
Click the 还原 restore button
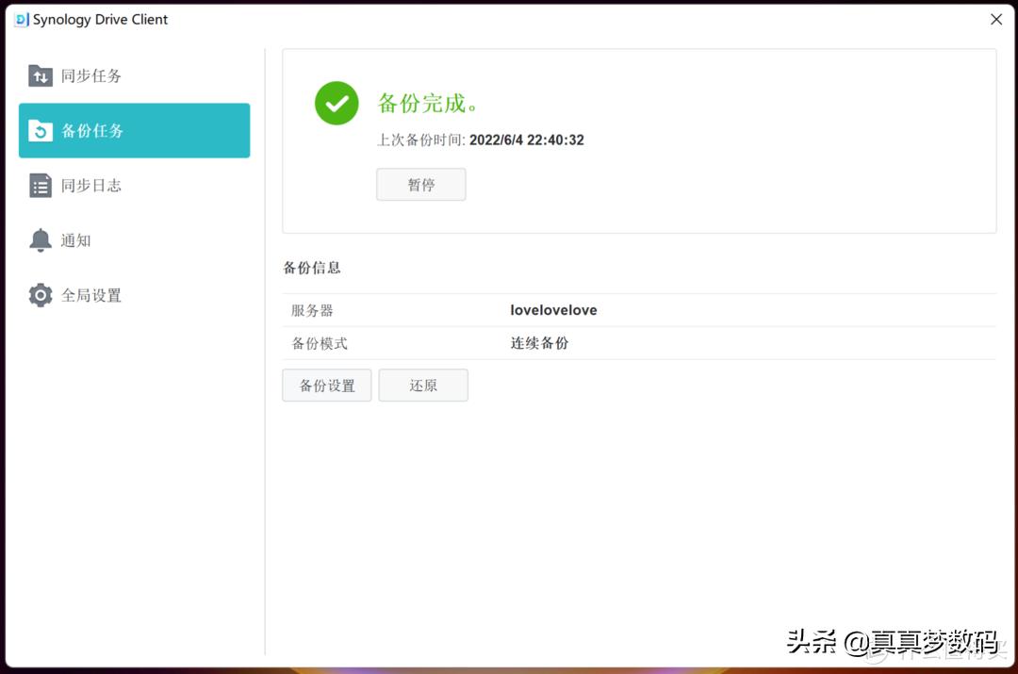coord(422,385)
